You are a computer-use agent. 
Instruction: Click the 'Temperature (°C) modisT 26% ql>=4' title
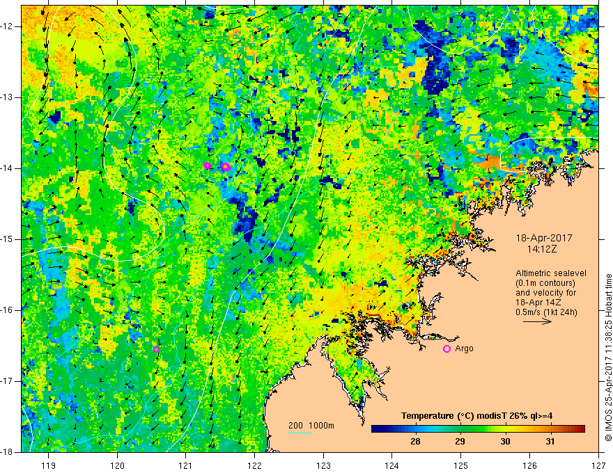point(476,416)
